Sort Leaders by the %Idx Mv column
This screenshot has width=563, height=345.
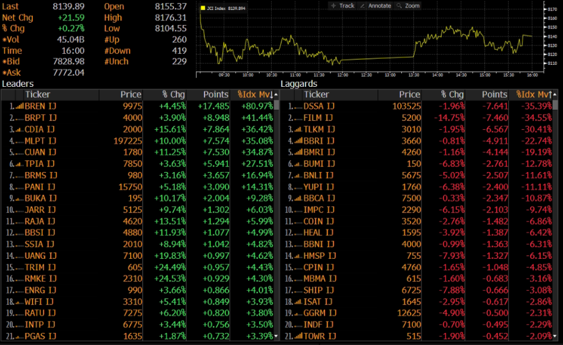click(x=255, y=94)
